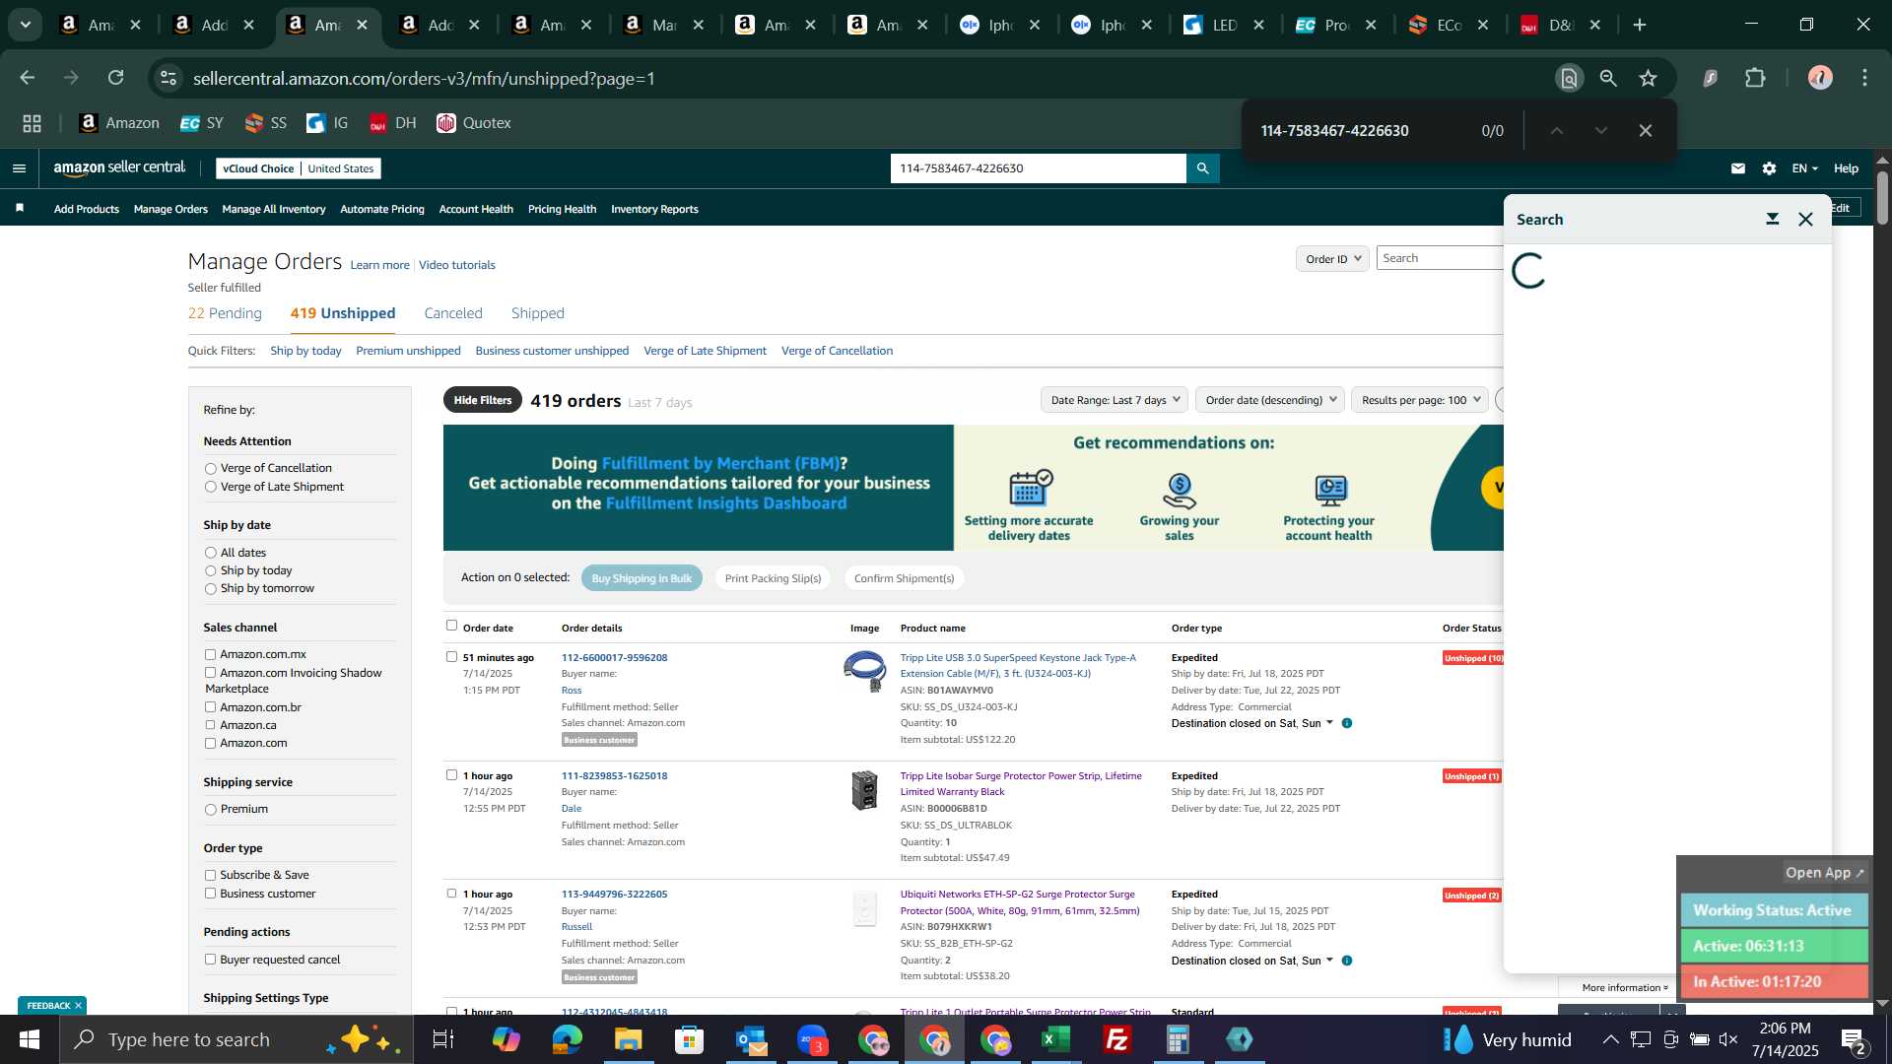
Task: Bookmark this page with star icon
Action: click(x=1649, y=78)
